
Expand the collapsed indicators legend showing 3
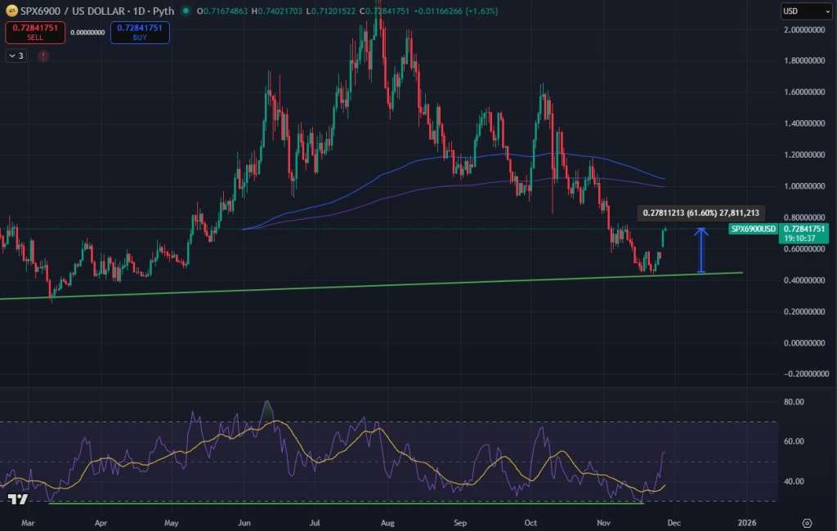click(x=16, y=56)
